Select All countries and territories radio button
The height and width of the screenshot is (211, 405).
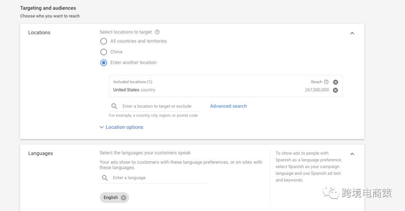pos(103,41)
